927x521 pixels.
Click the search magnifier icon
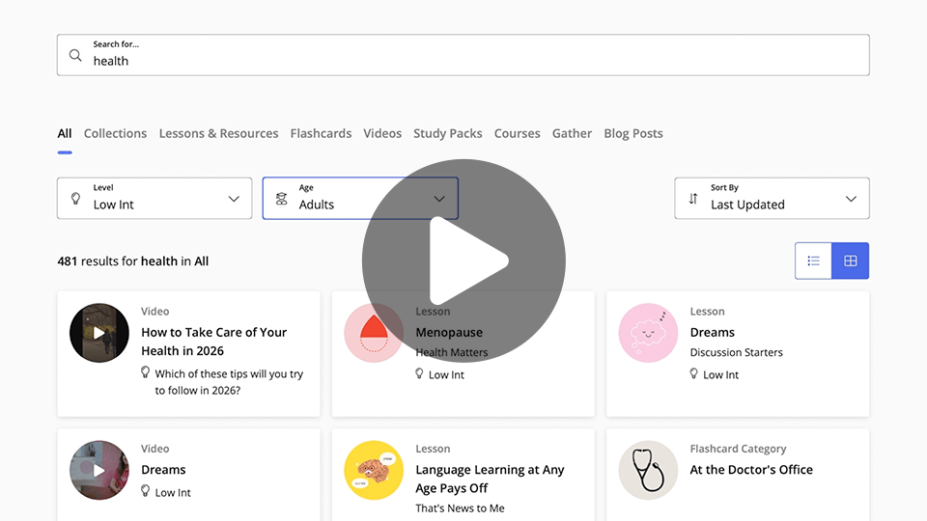pyautogui.click(x=75, y=56)
